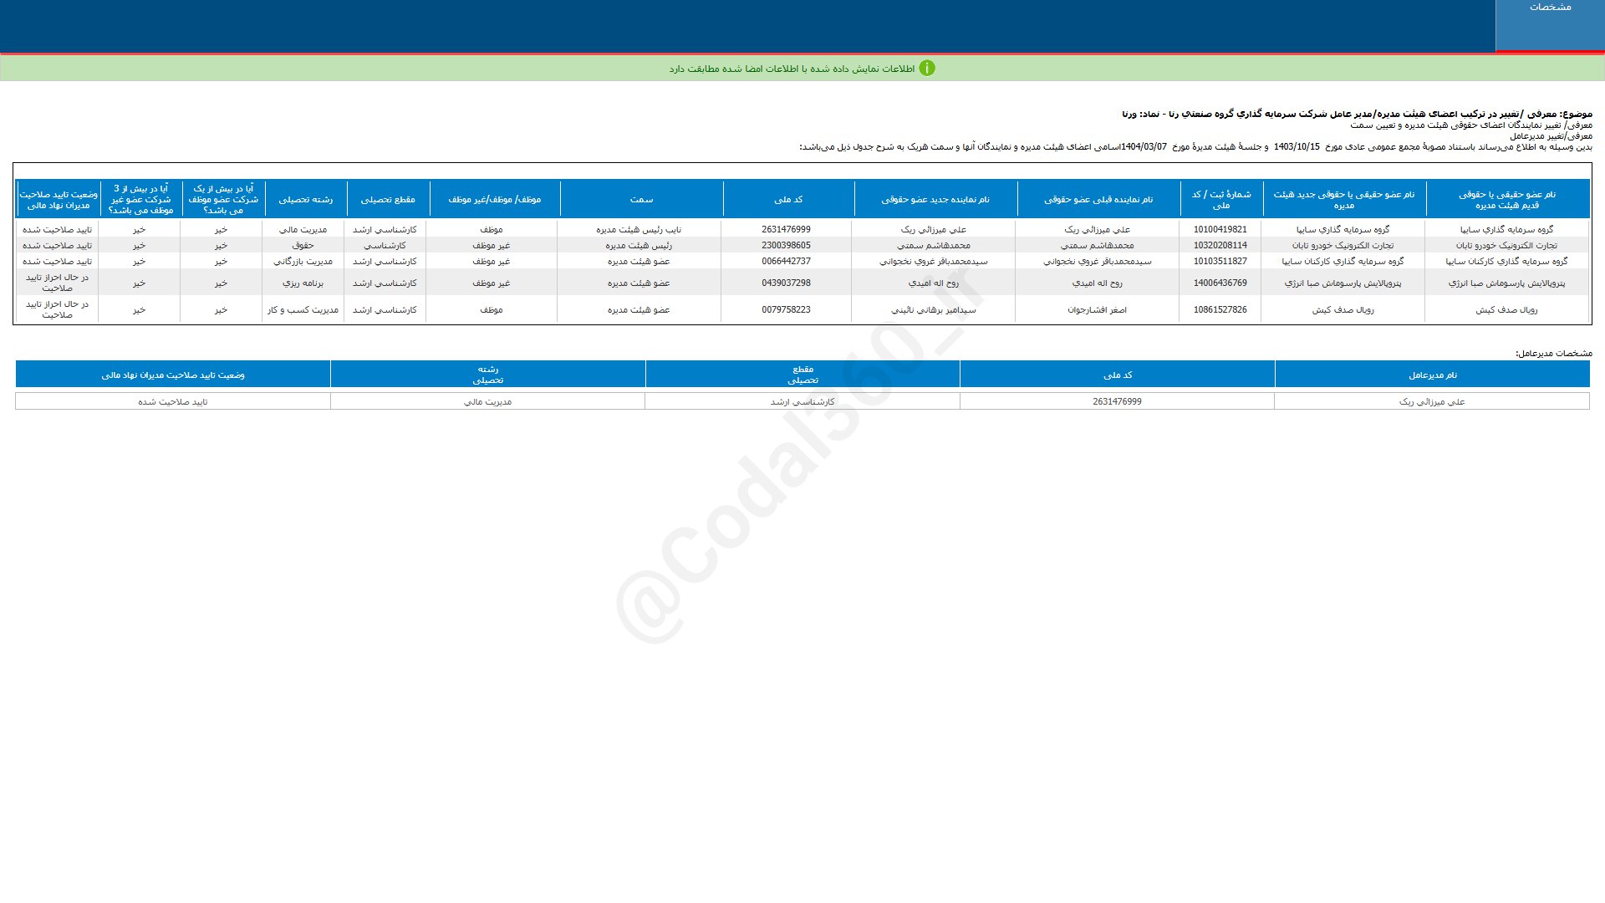Click the تایید صلاحیت شده cell in CEO table
1605x903 pixels.
[172, 402]
